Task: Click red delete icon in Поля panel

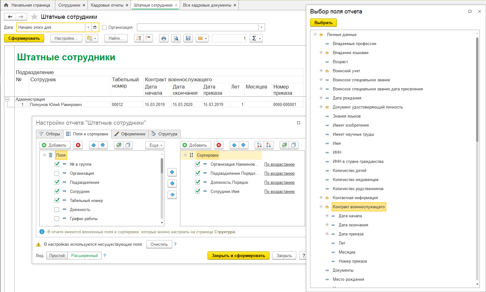Action: 78,145
